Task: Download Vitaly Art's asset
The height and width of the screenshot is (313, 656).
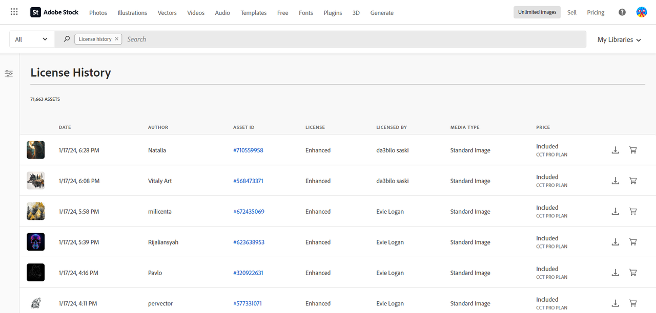Action: click(616, 181)
